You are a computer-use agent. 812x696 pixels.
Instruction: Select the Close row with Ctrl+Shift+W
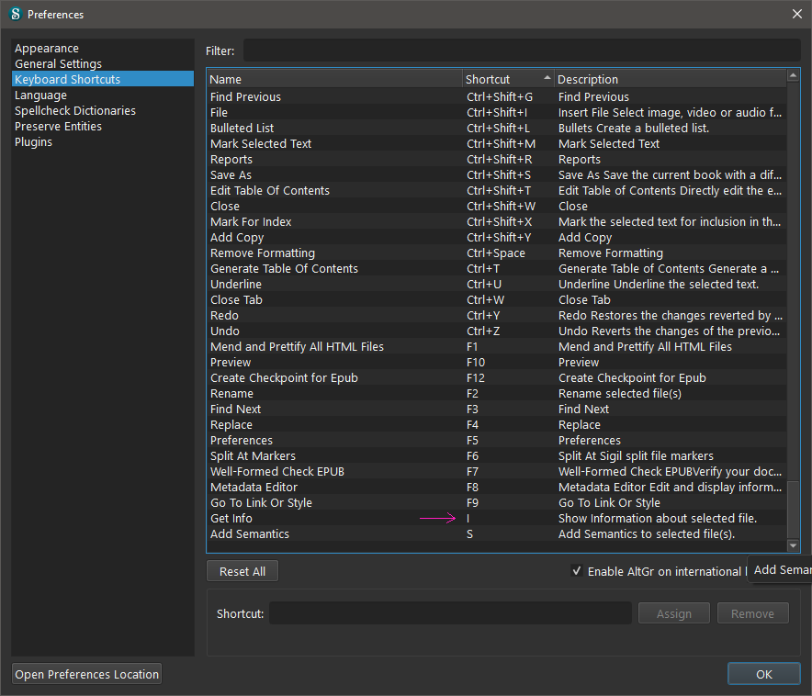pos(497,206)
